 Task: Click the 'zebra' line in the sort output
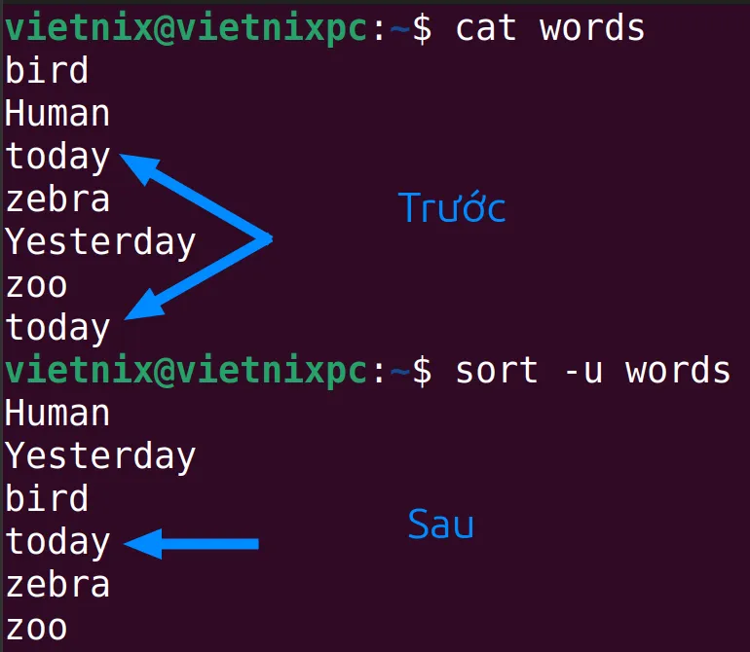click(x=57, y=584)
